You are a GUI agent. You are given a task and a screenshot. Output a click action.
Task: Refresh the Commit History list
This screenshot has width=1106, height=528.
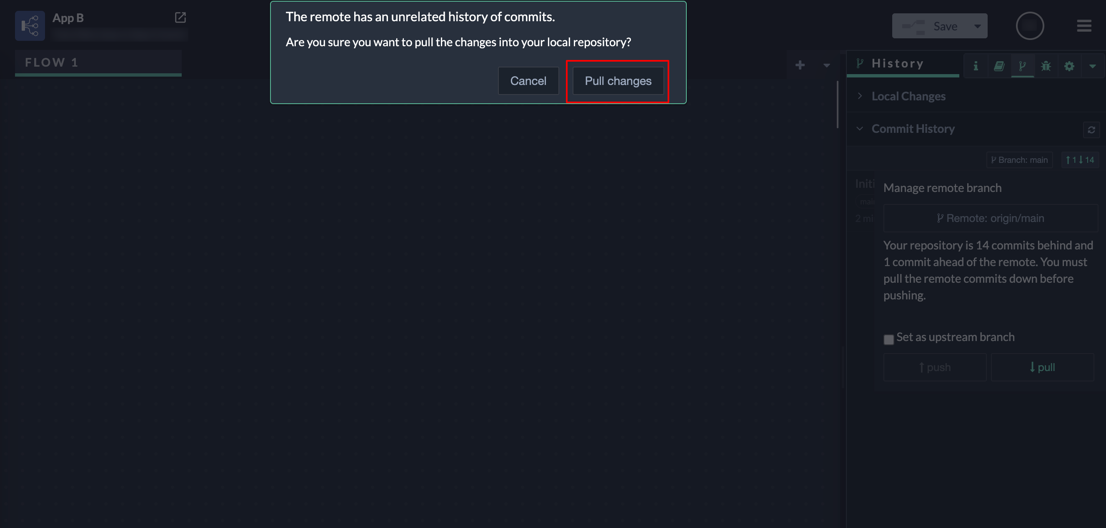1091,130
